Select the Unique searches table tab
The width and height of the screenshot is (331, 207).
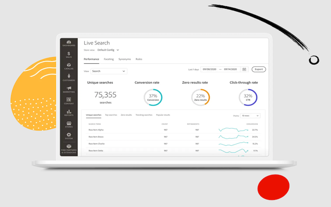pos(94,115)
